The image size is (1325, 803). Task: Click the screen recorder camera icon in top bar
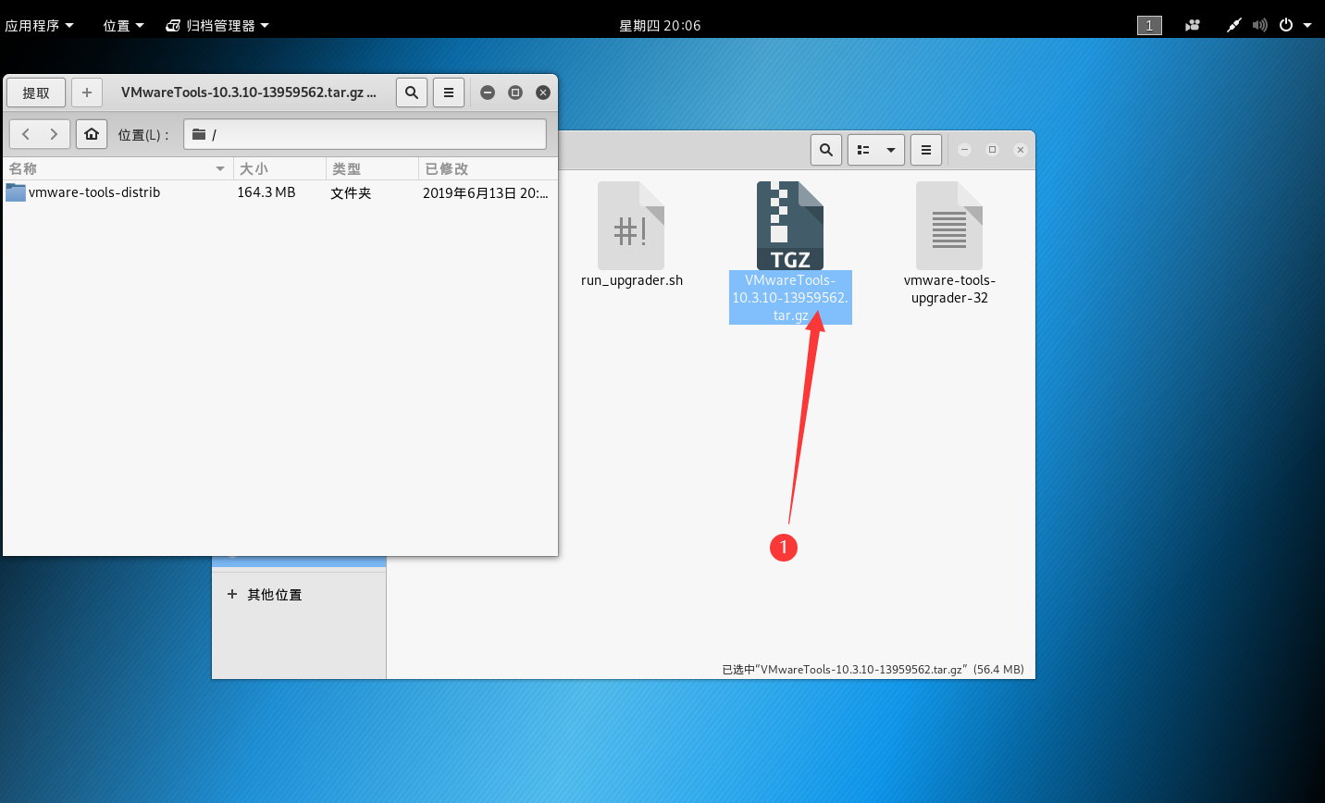click(1193, 25)
